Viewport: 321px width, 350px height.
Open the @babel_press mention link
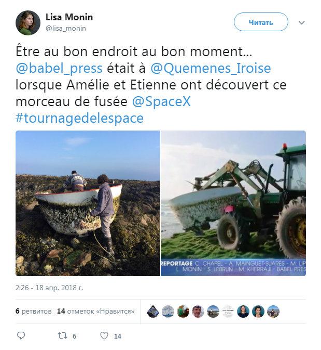point(59,68)
